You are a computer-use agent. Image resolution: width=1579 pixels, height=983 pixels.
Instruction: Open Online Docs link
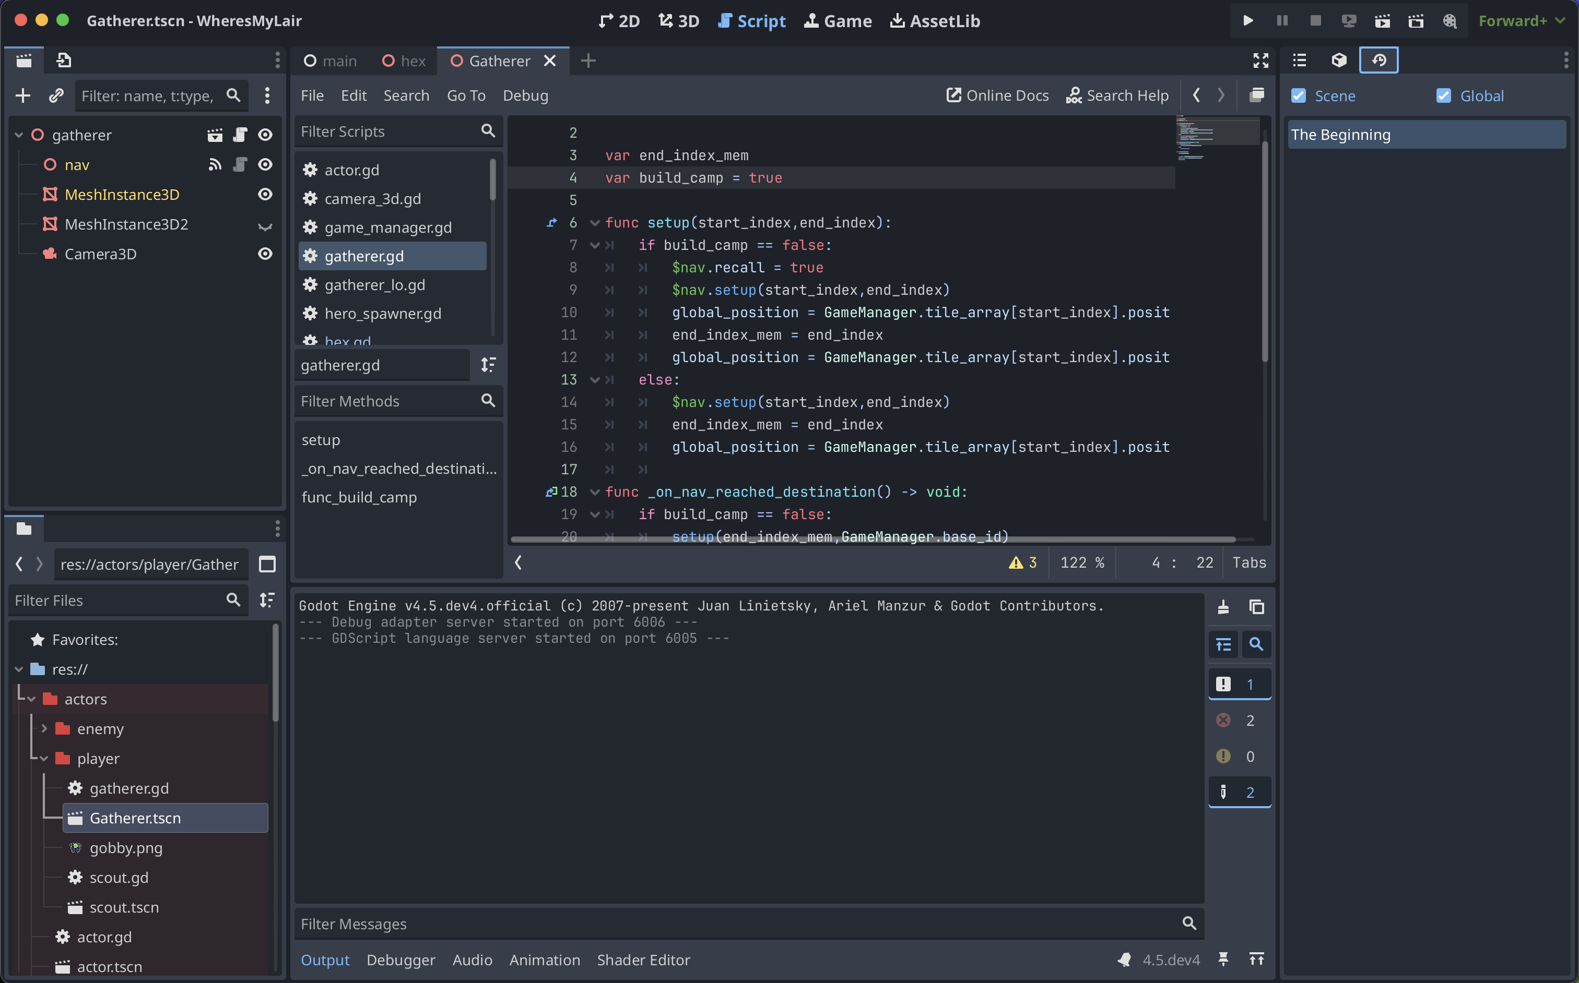point(997,95)
